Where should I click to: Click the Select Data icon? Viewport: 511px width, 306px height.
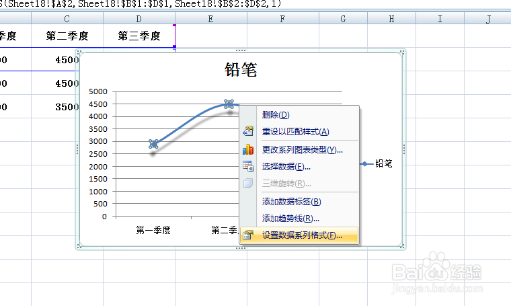click(248, 166)
